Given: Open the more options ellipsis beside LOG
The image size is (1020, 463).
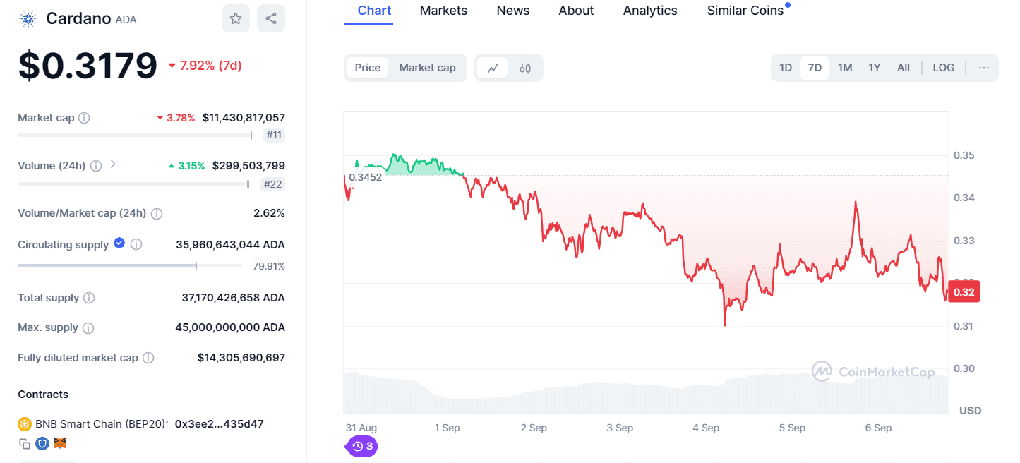Looking at the screenshot, I should pos(984,67).
